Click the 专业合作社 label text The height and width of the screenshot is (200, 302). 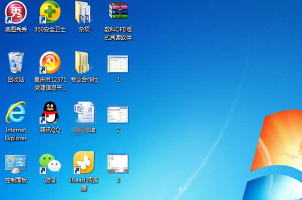pyautogui.click(x=85, y=79)
